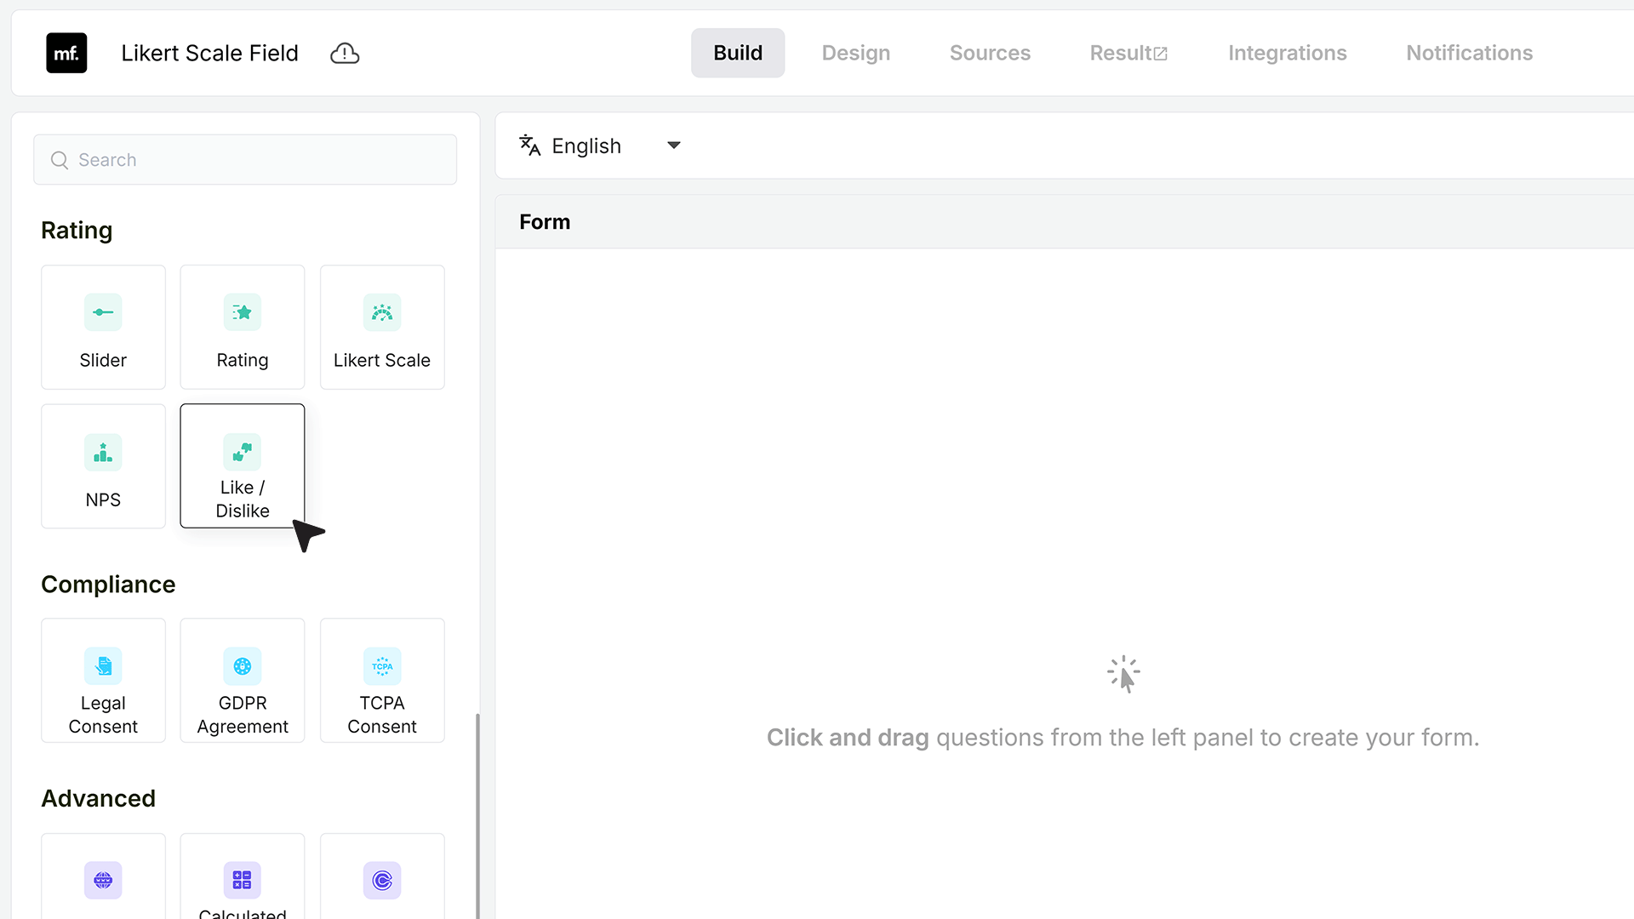This screenshot has height=919, width=1634.
Task: Click the Advanced section heading
Action: click(x=98, y=798)
